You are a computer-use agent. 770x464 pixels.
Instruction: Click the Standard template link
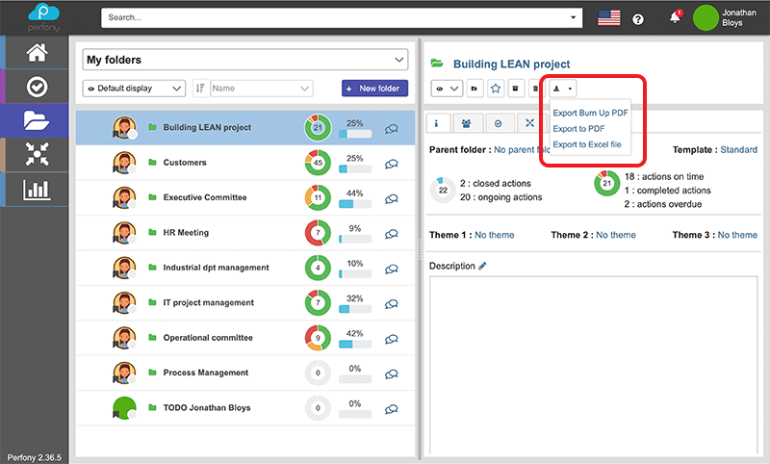click(x=738, y=150)
